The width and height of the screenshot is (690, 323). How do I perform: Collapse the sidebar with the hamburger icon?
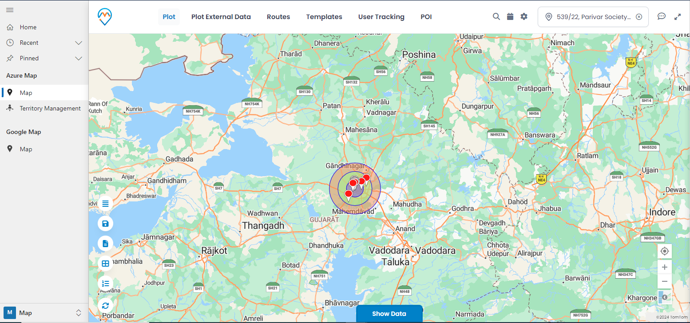10,10
